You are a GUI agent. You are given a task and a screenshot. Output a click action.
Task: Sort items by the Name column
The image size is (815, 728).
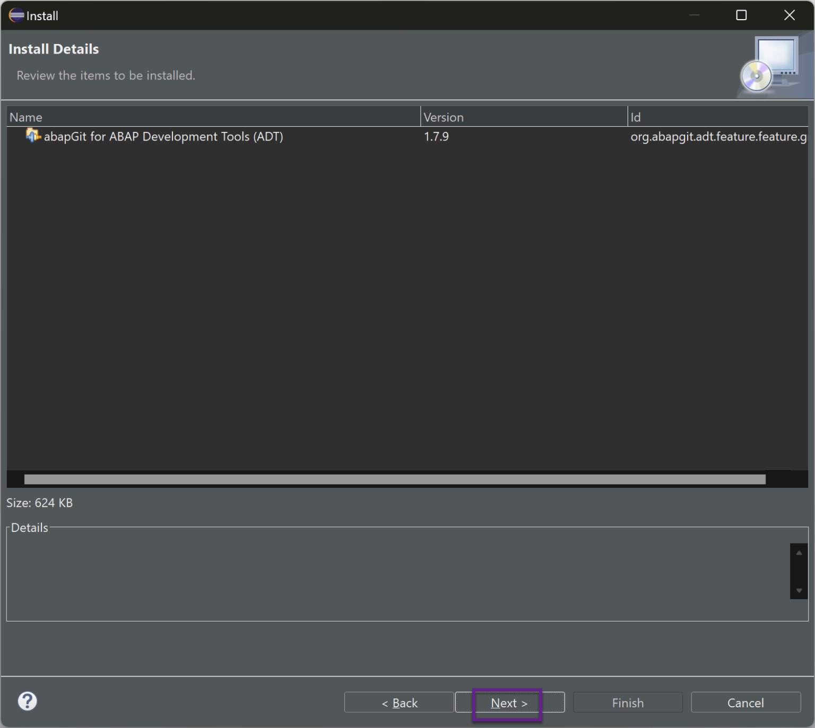(x=212, y=117)
